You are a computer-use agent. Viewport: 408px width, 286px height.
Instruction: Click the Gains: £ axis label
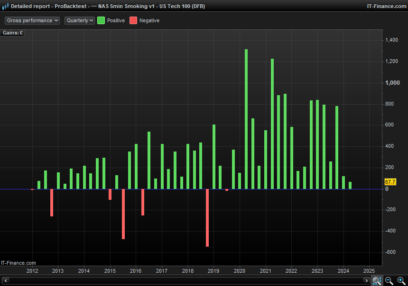[x=13, y=33]
